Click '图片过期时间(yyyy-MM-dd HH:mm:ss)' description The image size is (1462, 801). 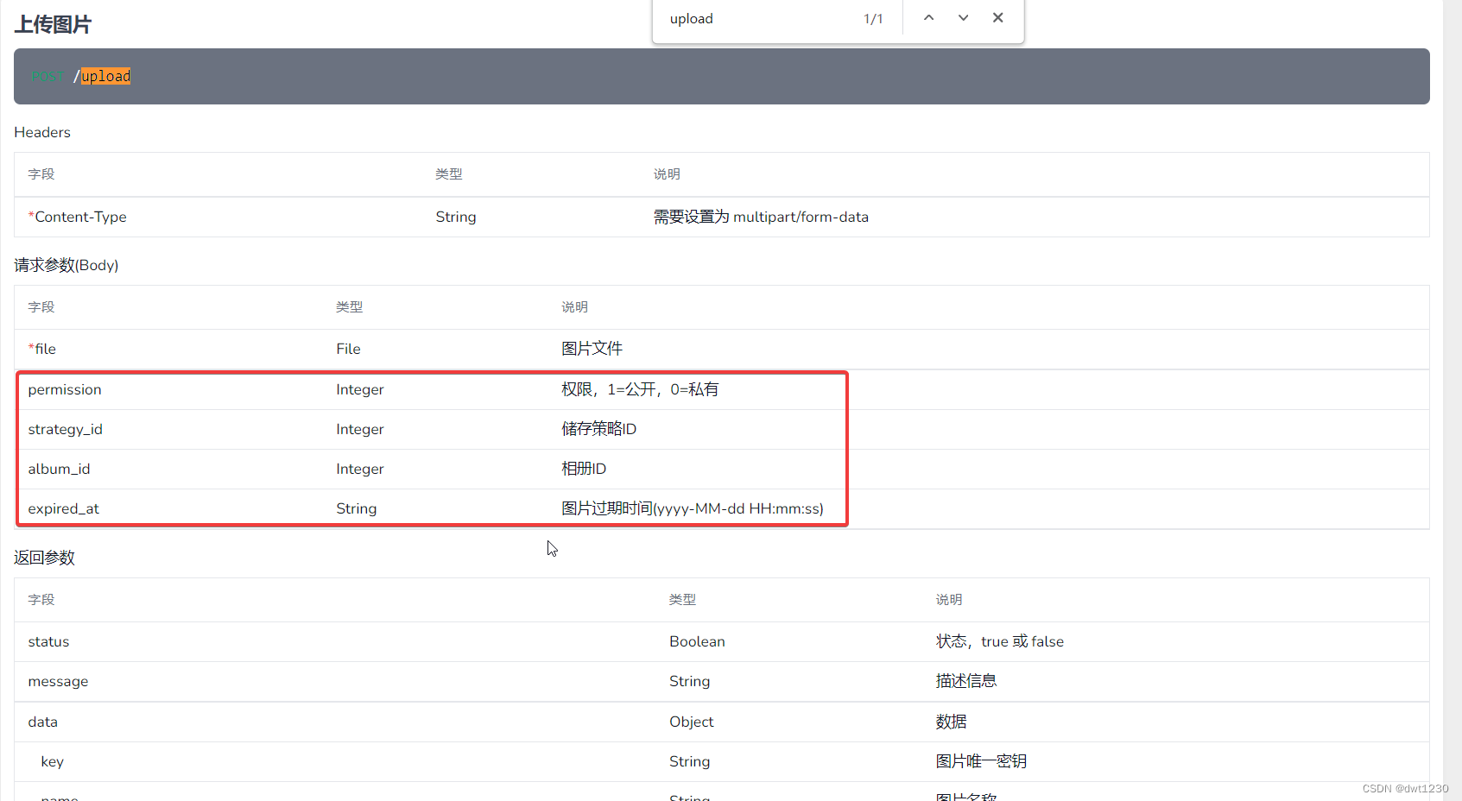click(693, 508)
